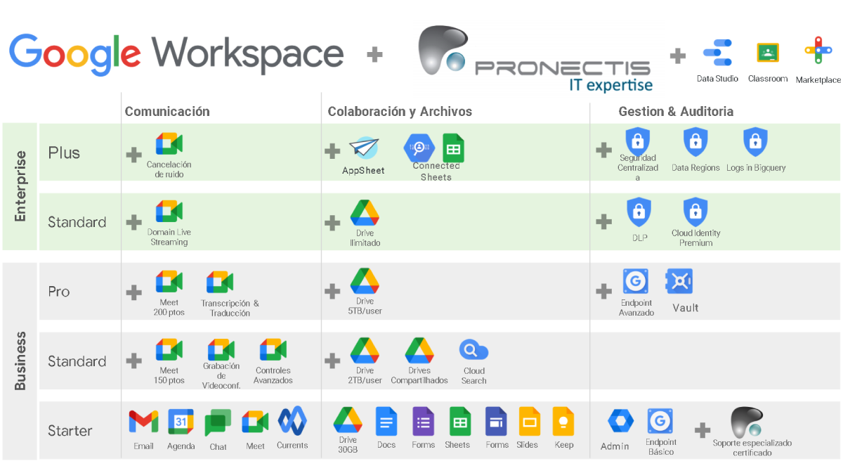Viewport: 843px width, 466px height.
Task: Click the Data Regions shield icon
Action: coord(695,143)
